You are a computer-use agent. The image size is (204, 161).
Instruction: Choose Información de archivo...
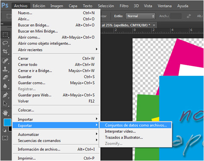56,149
